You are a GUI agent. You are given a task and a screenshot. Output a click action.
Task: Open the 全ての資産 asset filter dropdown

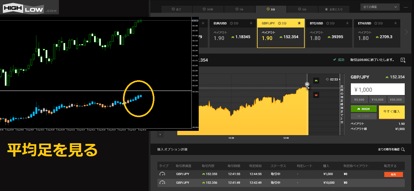(x=380, y=7)
